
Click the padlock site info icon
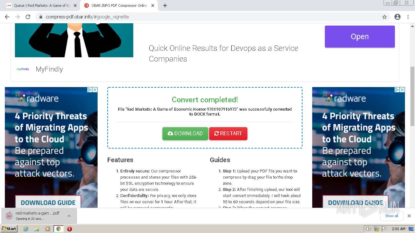click(41, 17)
